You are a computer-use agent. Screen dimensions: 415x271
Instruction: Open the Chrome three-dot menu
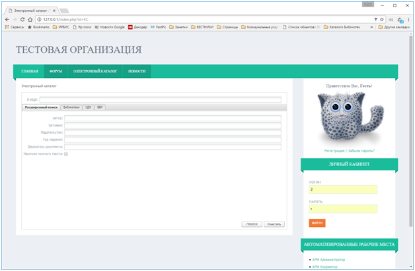(409, 19)
